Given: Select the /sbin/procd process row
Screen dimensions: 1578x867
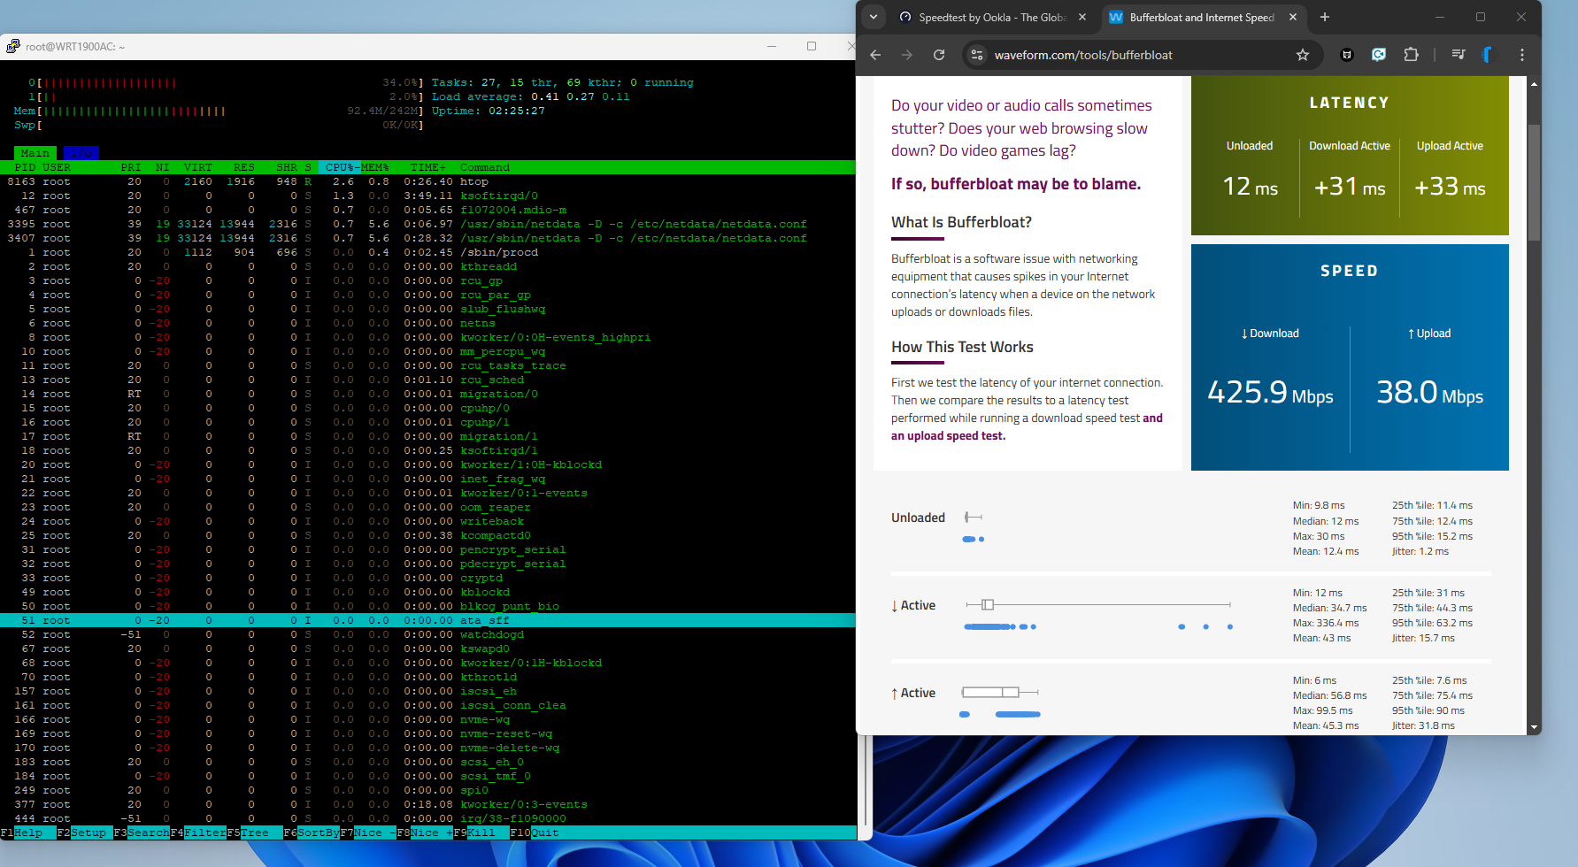Looking at the screenshot, I should pos(427,252).
